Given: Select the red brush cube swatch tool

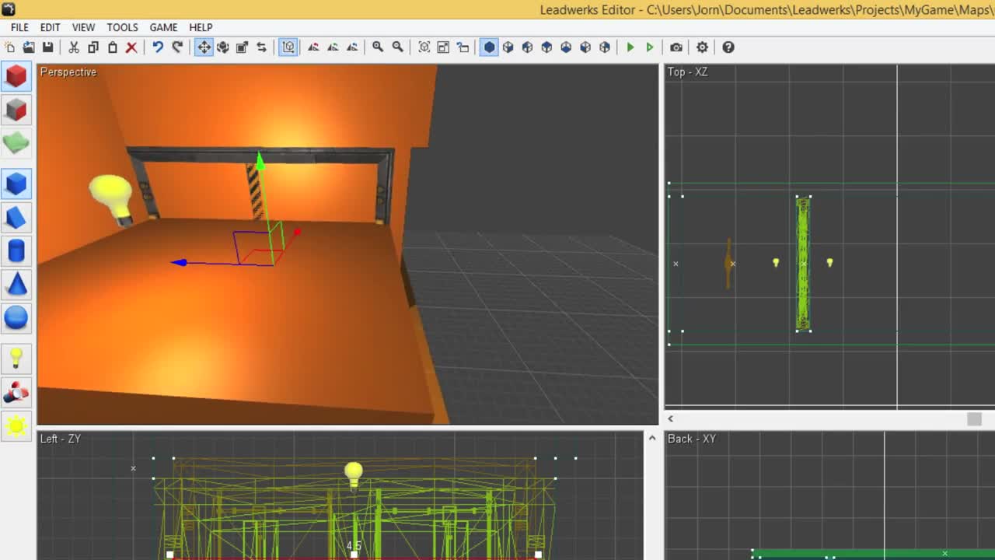Looking at the screenshot, I should (x=16, y=75).
